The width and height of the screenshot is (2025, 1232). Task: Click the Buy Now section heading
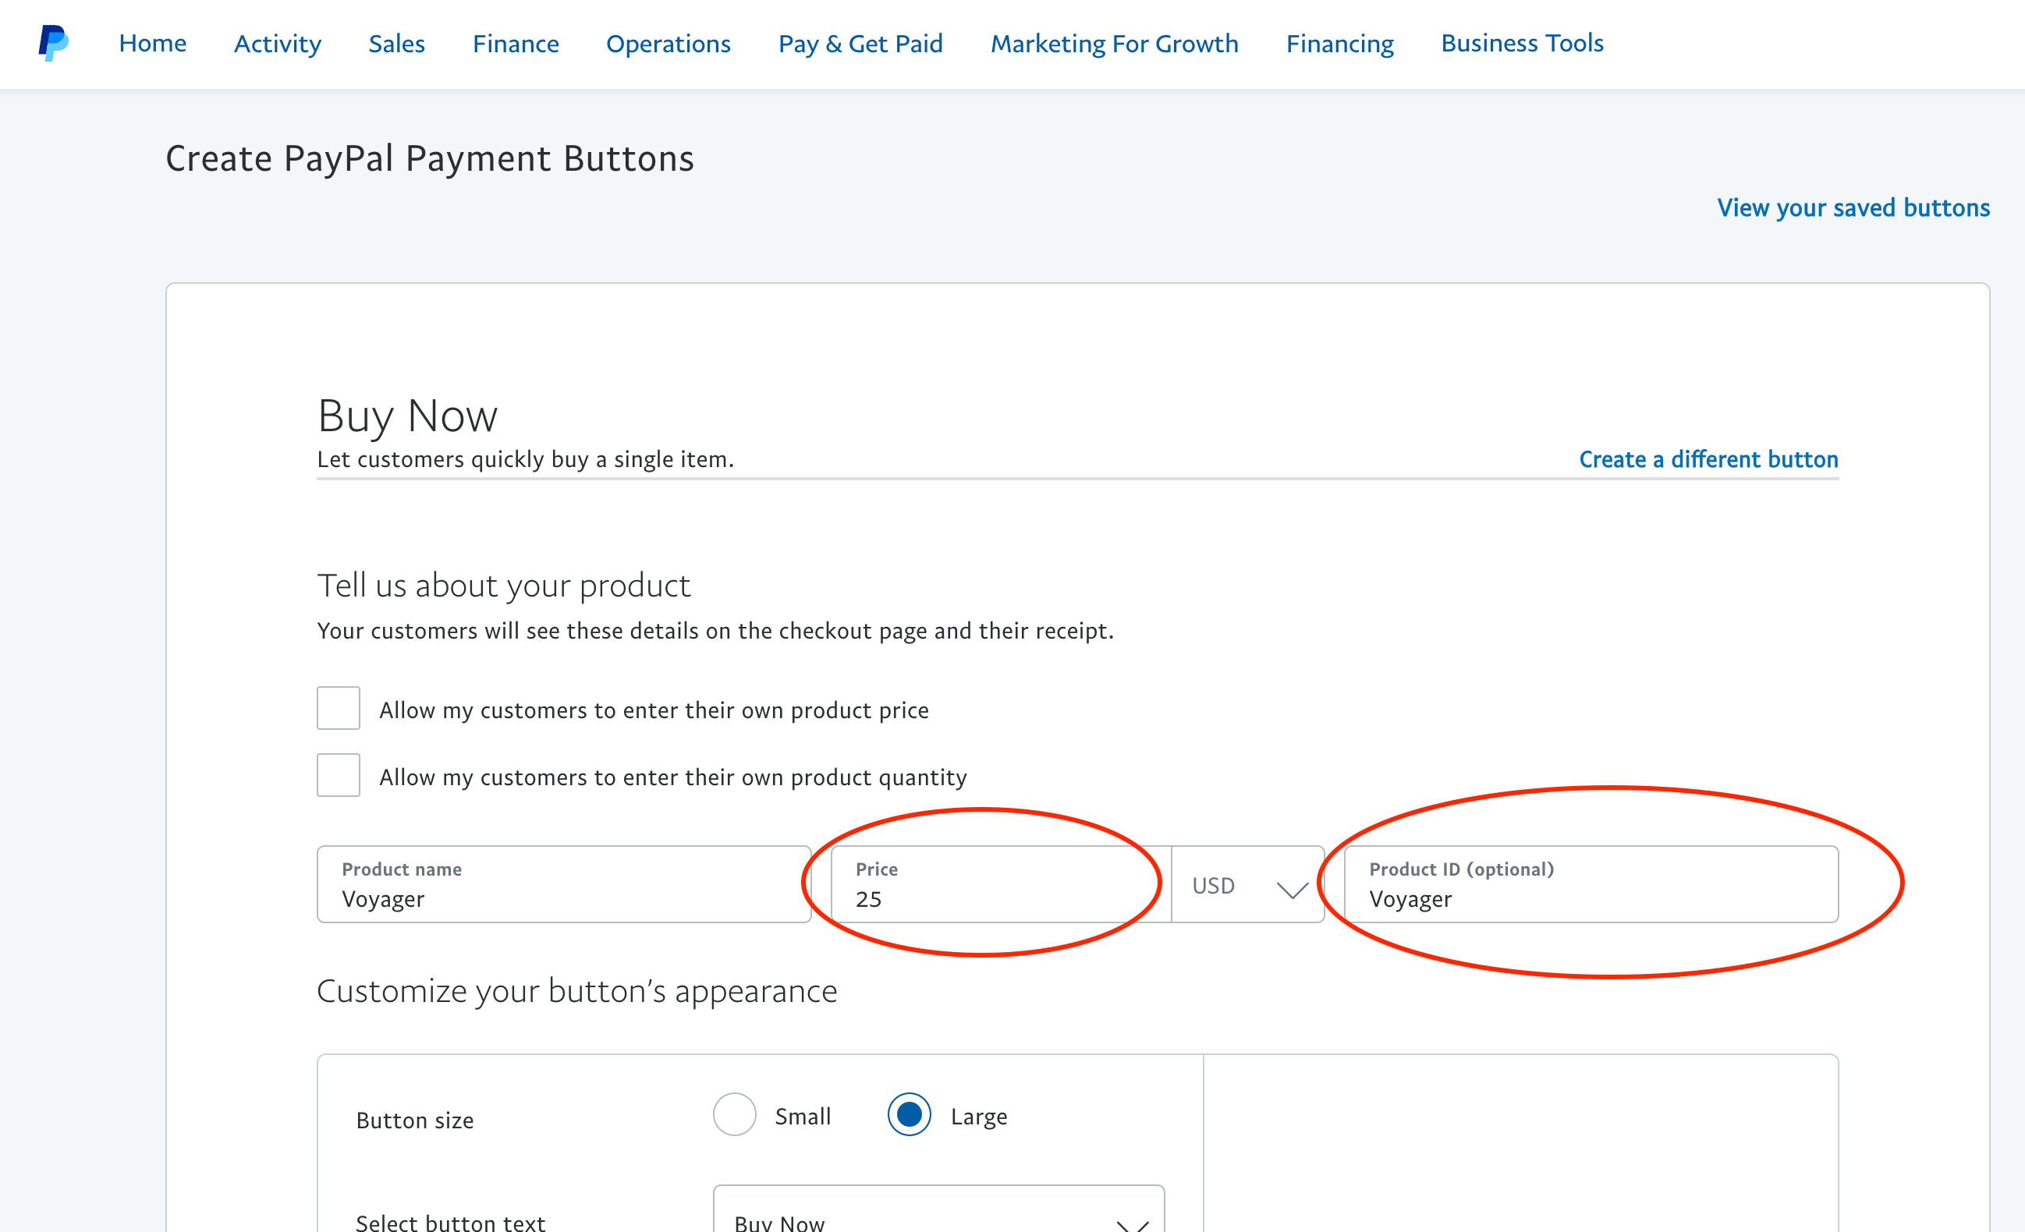tap(408, 416)
